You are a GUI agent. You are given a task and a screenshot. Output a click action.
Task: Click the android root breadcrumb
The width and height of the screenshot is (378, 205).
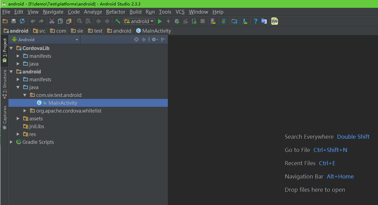(16, 31)
